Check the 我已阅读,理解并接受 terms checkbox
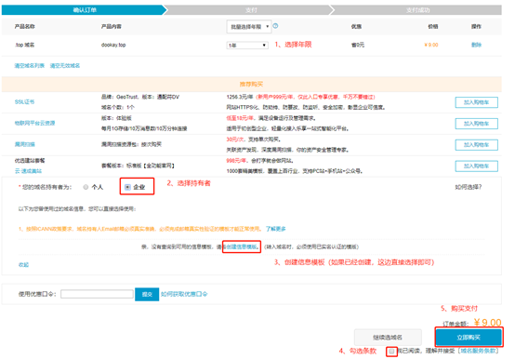 [x=391, y=352]
